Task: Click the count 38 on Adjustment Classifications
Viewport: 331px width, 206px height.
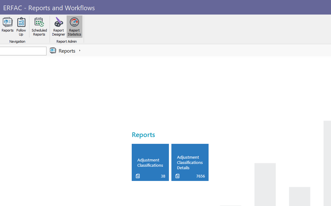Action: click(163, 176)
